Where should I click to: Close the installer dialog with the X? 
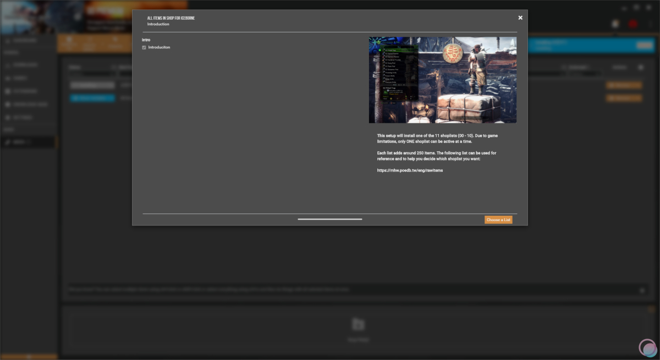click(x=520, y=18)
